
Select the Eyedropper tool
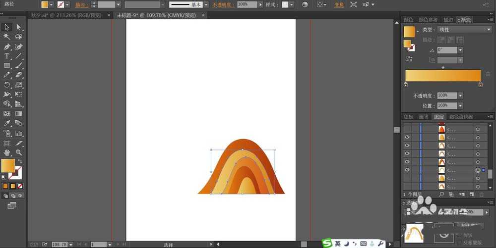7,123
